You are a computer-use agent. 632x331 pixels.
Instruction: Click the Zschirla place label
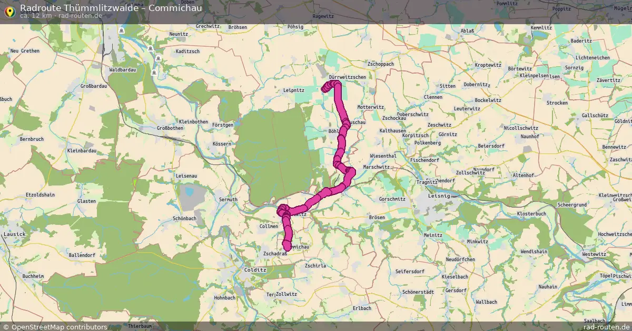pyautogui.click(x=315, y=266)
